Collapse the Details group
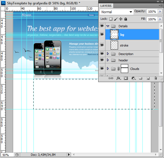Screen dimensions: 164x158 (x=108, y=26)
